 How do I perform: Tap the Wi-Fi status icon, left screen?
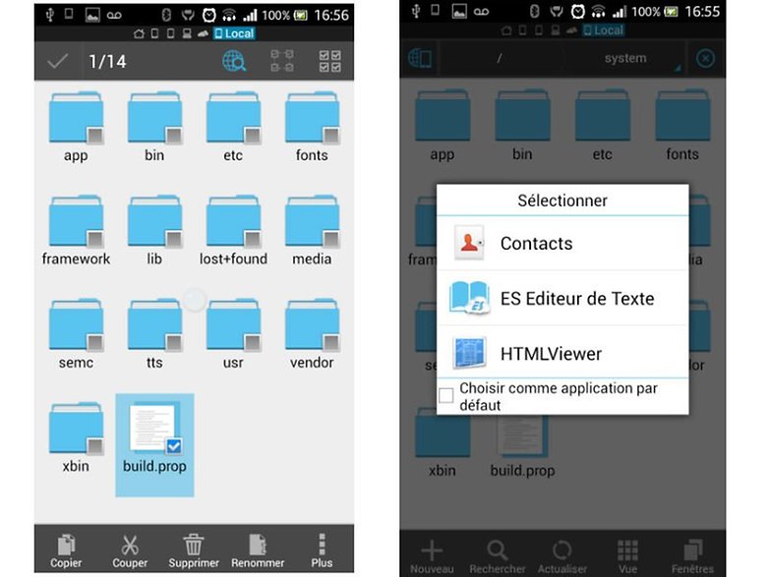[x=229, y=15]
